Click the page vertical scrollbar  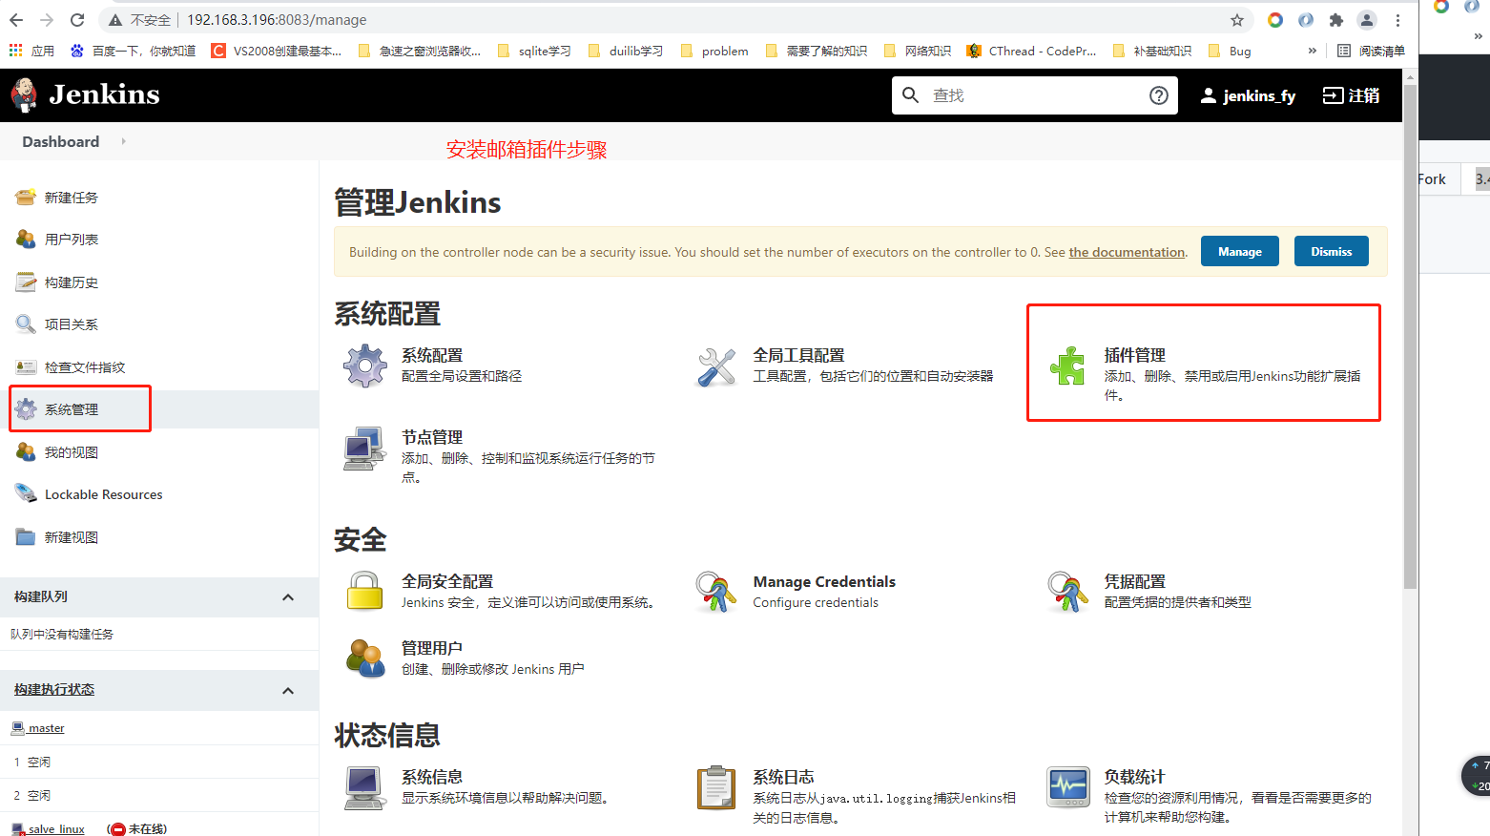pos(1410,334)
